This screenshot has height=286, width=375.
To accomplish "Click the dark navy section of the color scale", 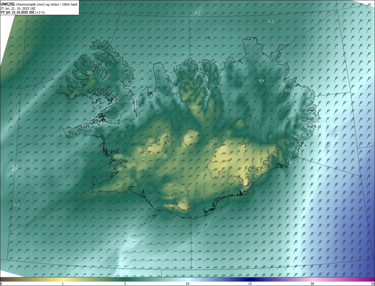I will pyautogui.click(x=250, y=280).
